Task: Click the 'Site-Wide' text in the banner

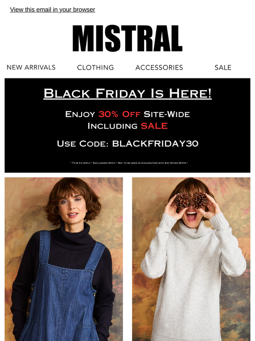Action: point(167,114)
